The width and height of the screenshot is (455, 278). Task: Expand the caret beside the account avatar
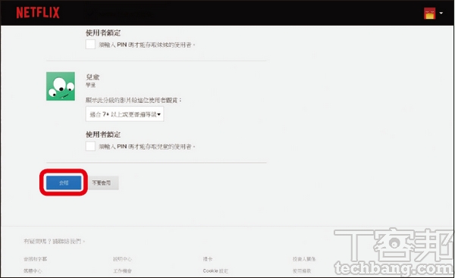(441, 13)
